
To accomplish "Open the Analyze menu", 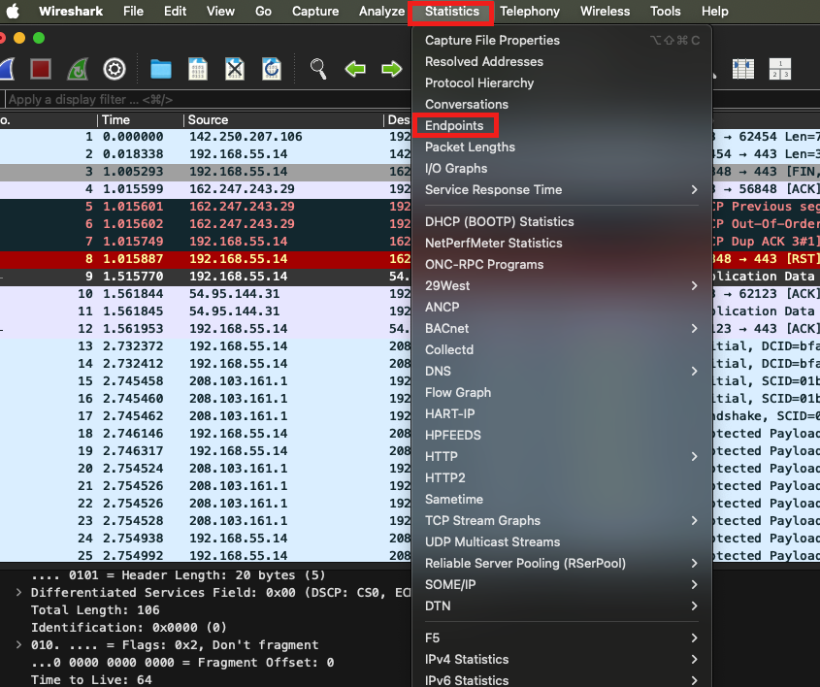I will 381,11.
